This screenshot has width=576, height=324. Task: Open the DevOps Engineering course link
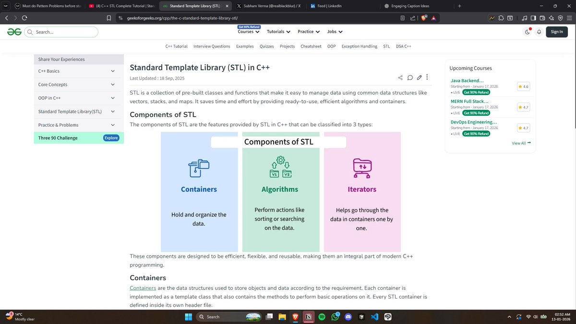pyautogui.click(x=474, y=122)
